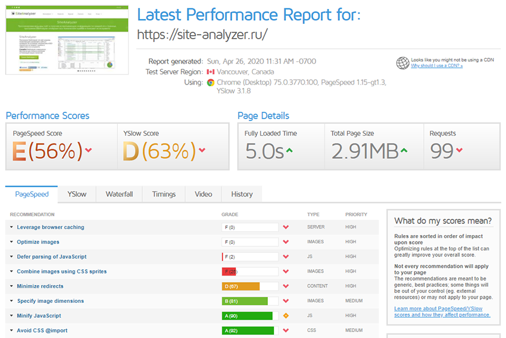Open the History tab
Image resolution: width=506 pixels, height=338 pixels.
[x=242, y=194]
